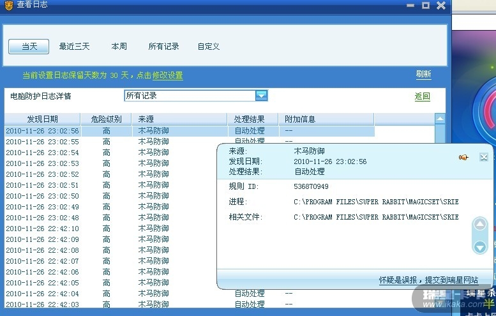The image size is (496, 316).
Task: Click 自动处理 in the 22:42:04 row
Action: [250, 294]
